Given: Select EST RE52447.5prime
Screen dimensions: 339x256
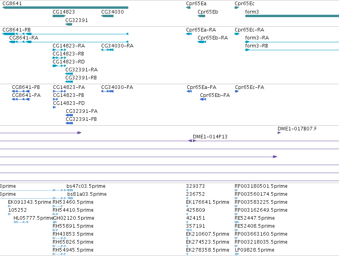Looking at the screenshot, I should [237, 222].
